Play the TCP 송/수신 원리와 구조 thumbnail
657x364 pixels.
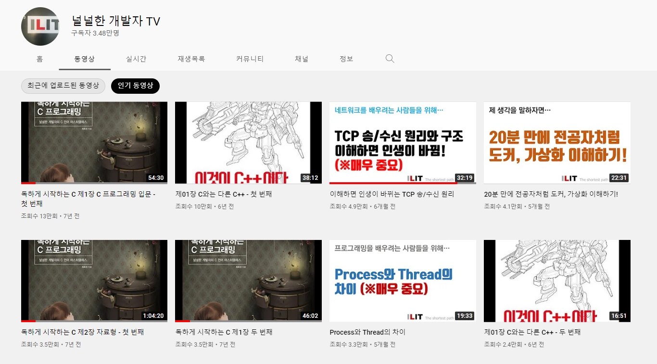tap(403, 143)
